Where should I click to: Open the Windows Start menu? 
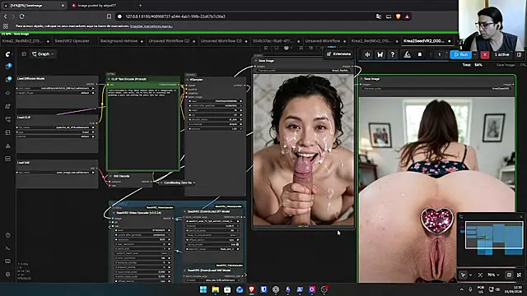point(203,289)
